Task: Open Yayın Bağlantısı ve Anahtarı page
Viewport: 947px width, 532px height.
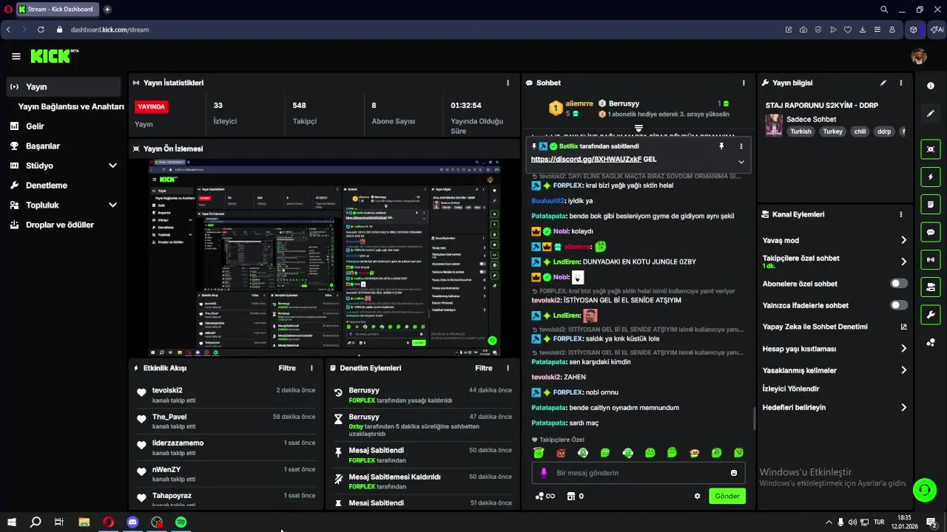Action: click(71, 106)
